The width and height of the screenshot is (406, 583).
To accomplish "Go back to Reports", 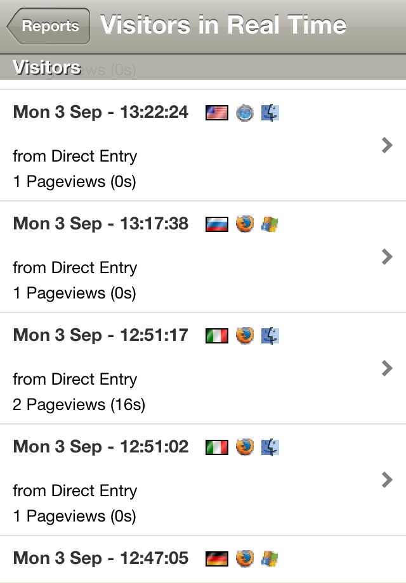I will tap(49, 27).
